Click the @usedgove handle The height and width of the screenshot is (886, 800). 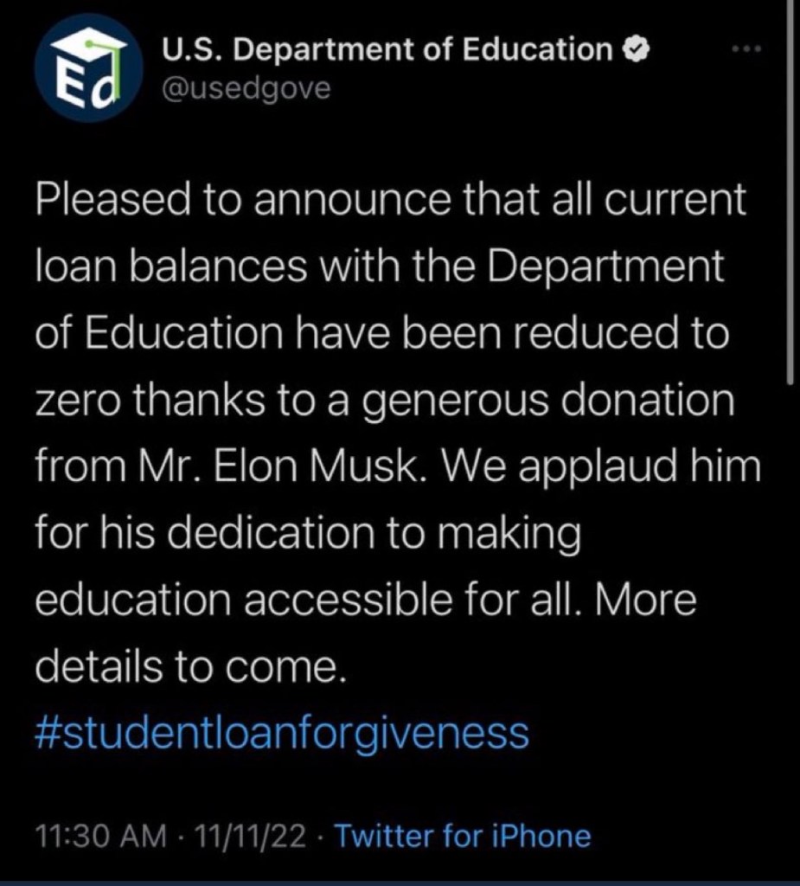[246, 88]
